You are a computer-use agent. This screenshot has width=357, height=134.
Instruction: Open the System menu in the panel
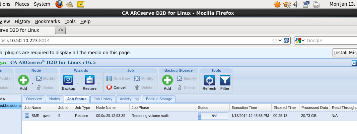(42, 4)
